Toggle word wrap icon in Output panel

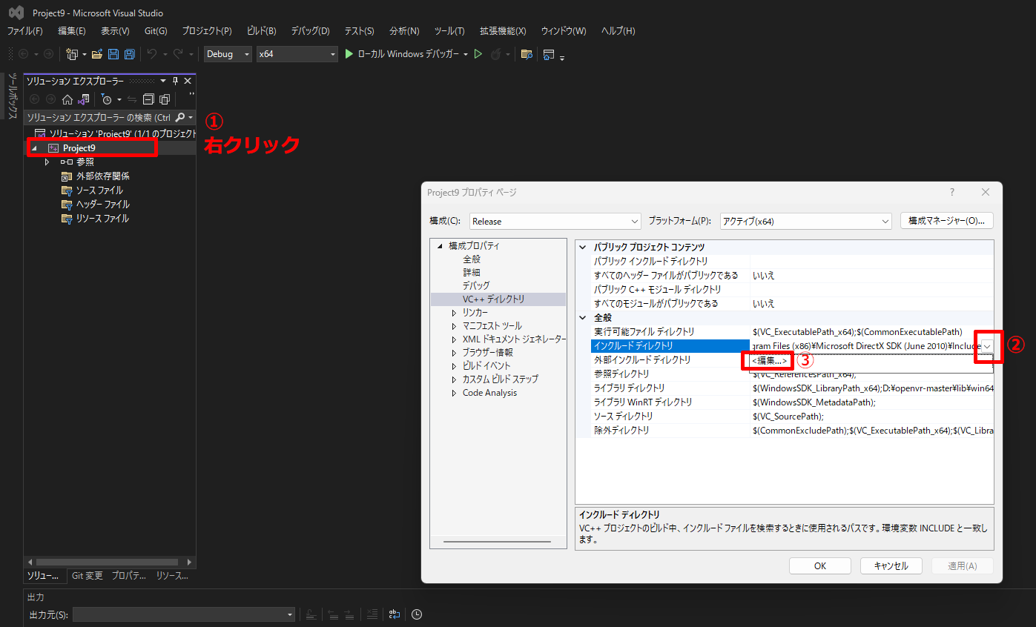pos(395,614)
